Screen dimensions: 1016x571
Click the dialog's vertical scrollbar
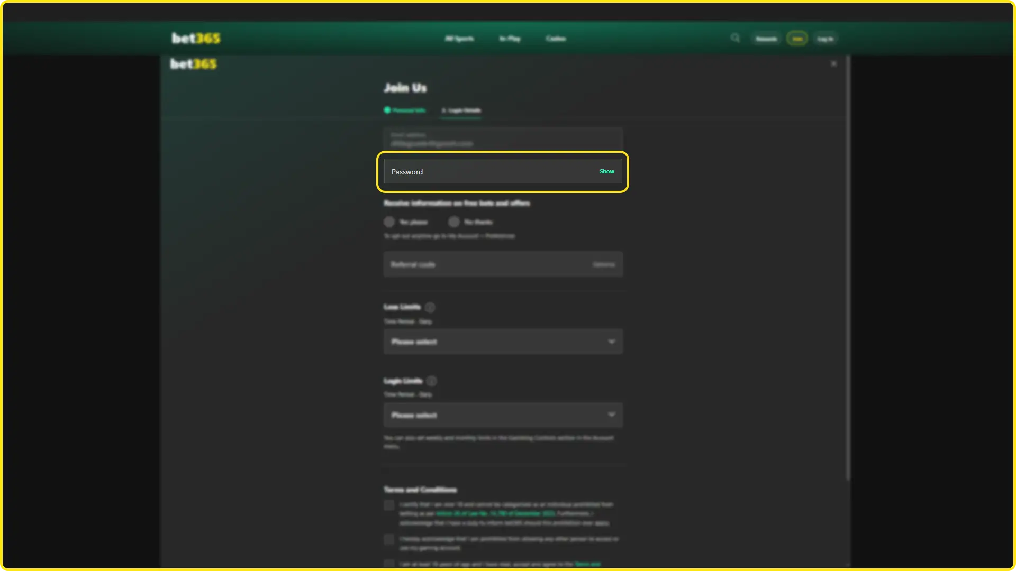coord(848,268)
